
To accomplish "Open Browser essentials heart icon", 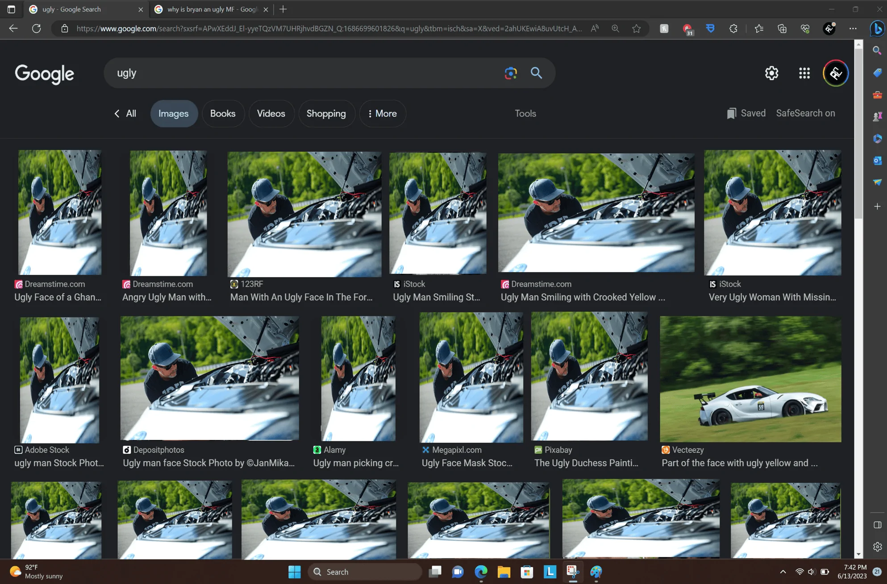I will click(805, 29).
